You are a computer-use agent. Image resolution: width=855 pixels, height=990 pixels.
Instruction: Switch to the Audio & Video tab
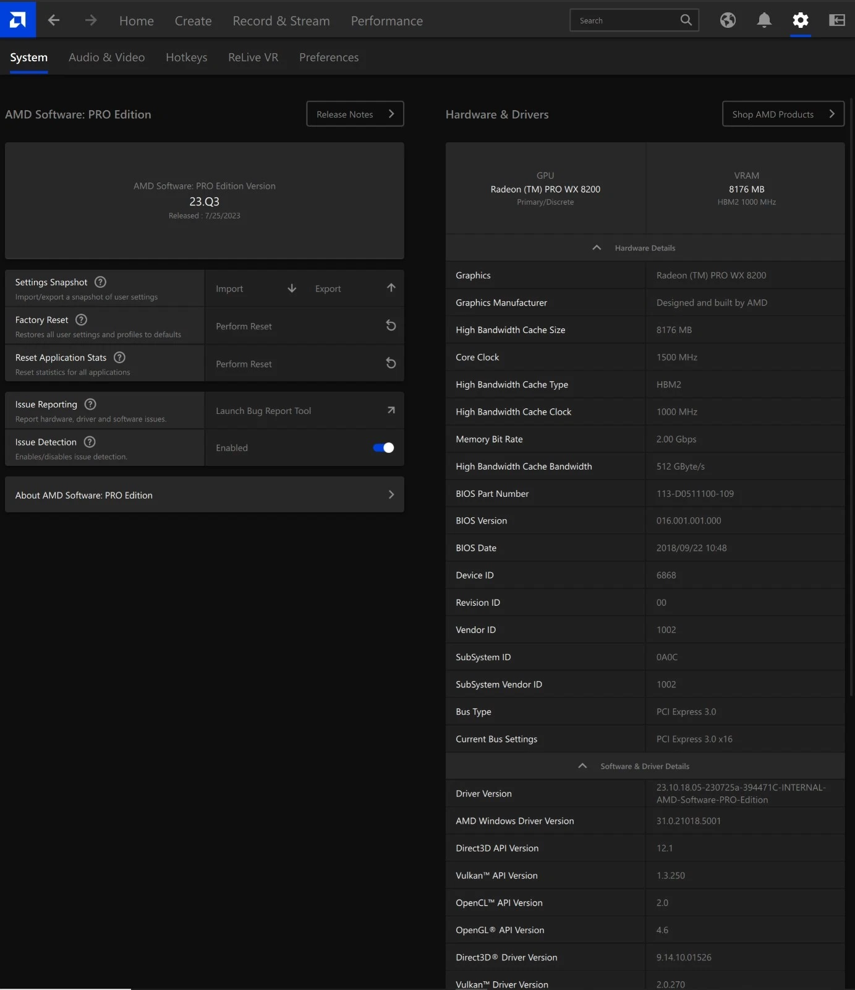pyautogui.click(x=107, y=58)
